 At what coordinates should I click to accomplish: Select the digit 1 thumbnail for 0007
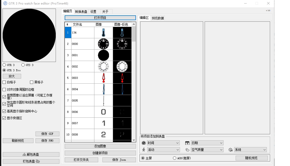point(103,123)
